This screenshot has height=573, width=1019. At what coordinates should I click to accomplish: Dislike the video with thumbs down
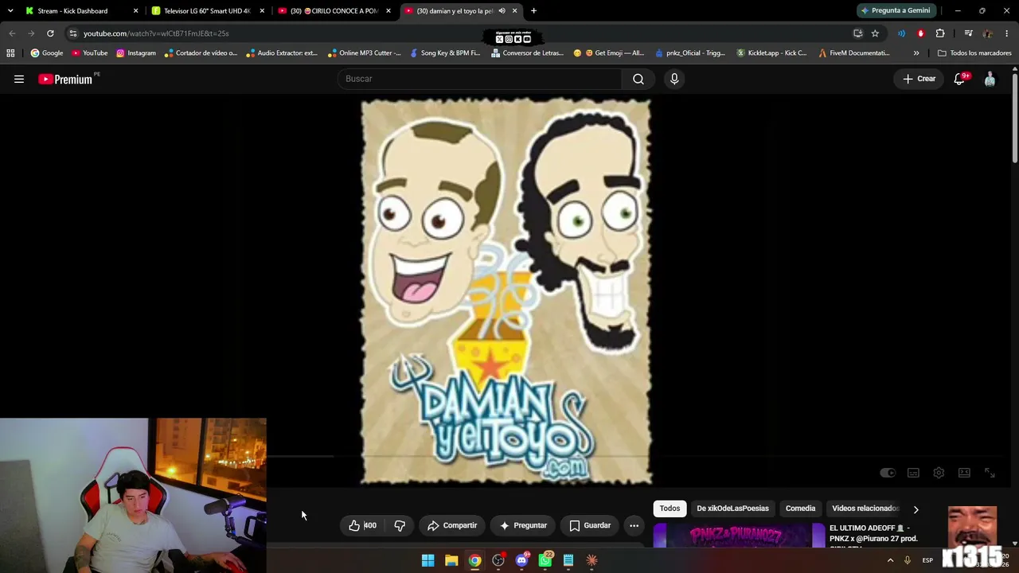[x=400, y=525]
